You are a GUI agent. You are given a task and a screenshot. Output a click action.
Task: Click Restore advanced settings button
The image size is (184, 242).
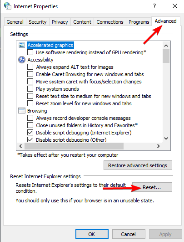[x=138, y=165]
